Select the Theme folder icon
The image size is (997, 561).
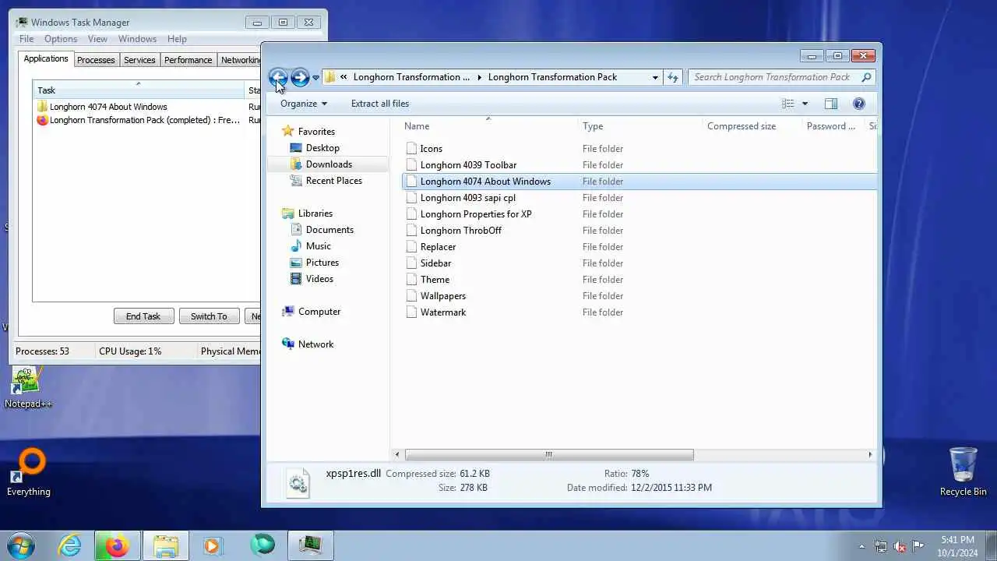[412, 280]
